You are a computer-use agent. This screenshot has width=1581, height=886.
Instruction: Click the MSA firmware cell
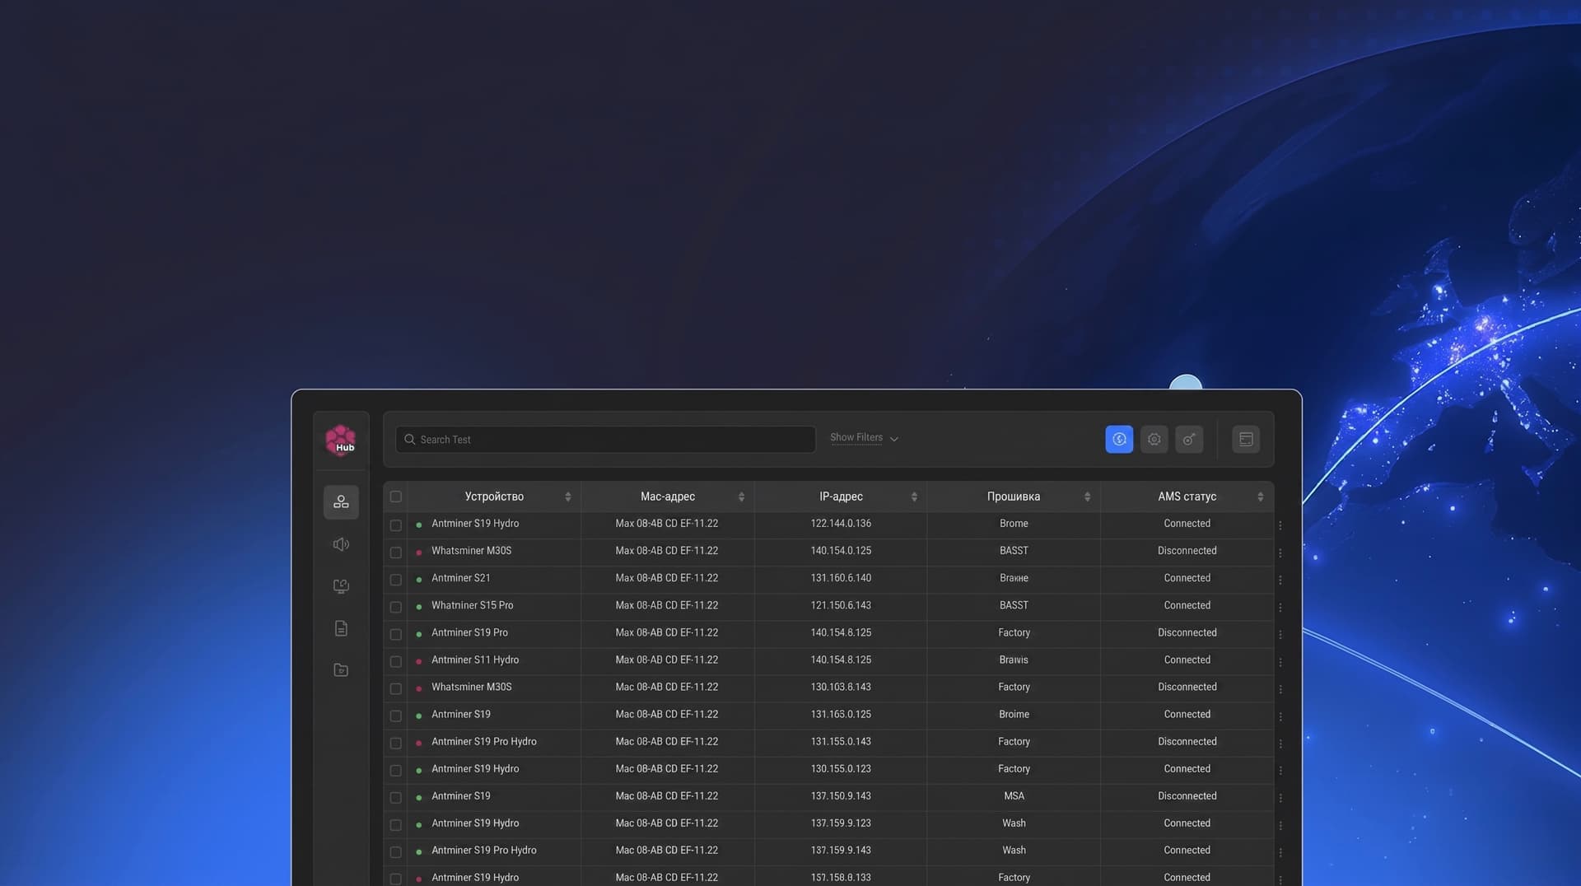pyautogui.click(x=1014, y=796)
